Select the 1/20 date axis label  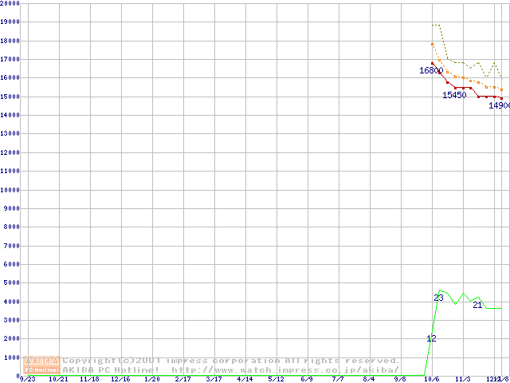coord(152,380)
